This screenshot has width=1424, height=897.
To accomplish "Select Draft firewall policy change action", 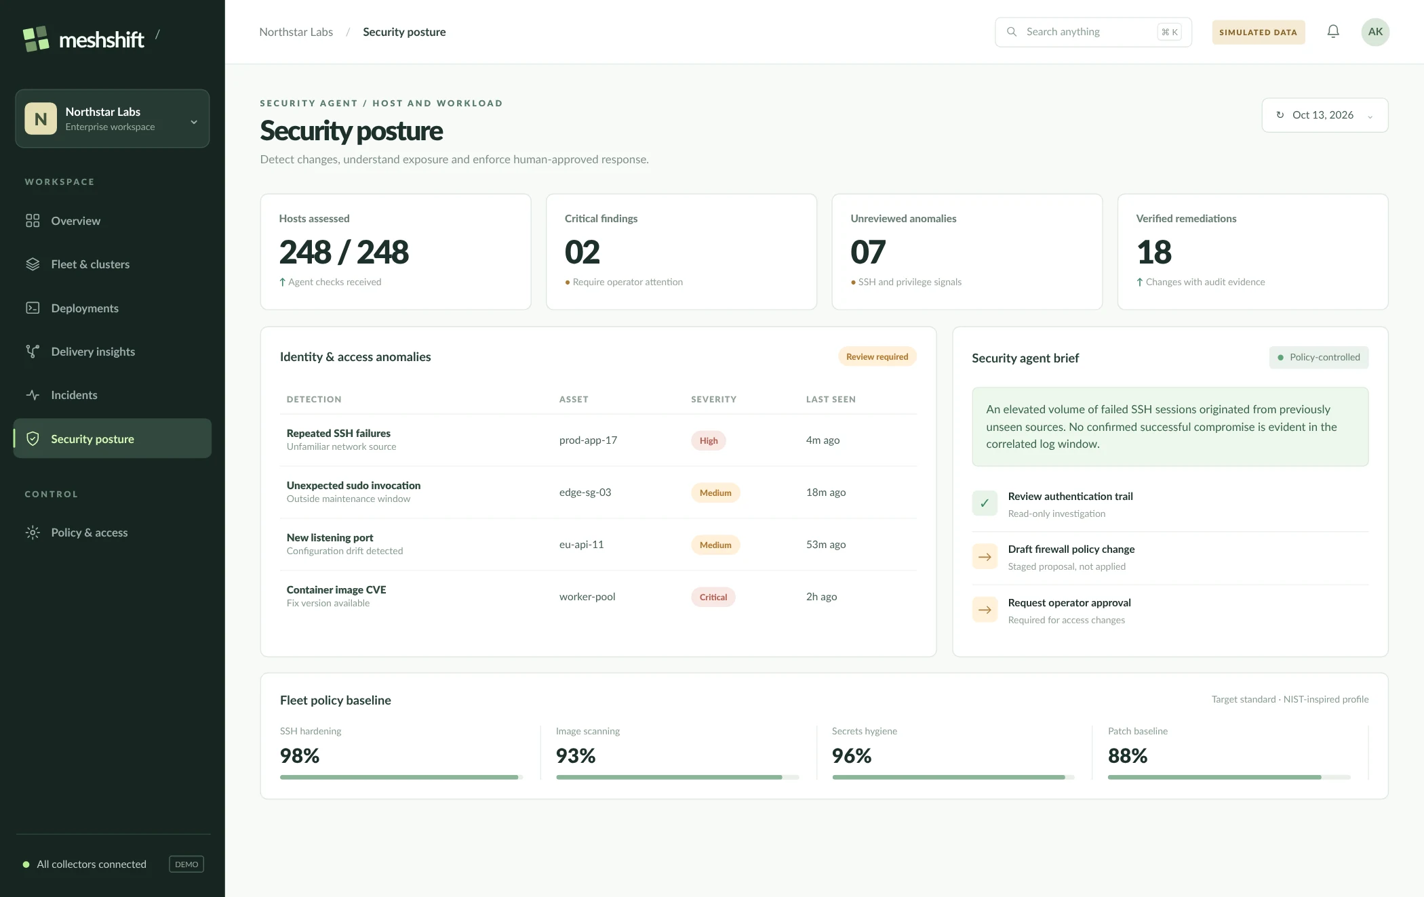I will tap(1170, 558).
